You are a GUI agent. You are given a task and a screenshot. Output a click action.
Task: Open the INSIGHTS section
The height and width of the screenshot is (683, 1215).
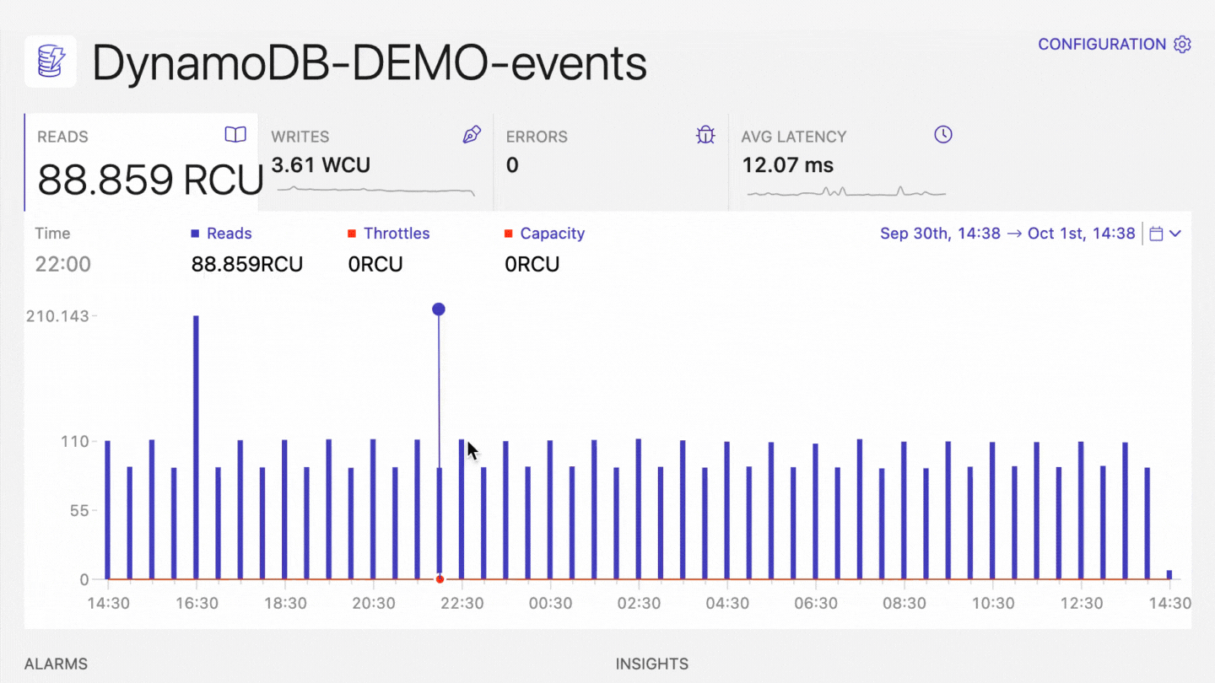pyautogui.click(x=651, y=664)
